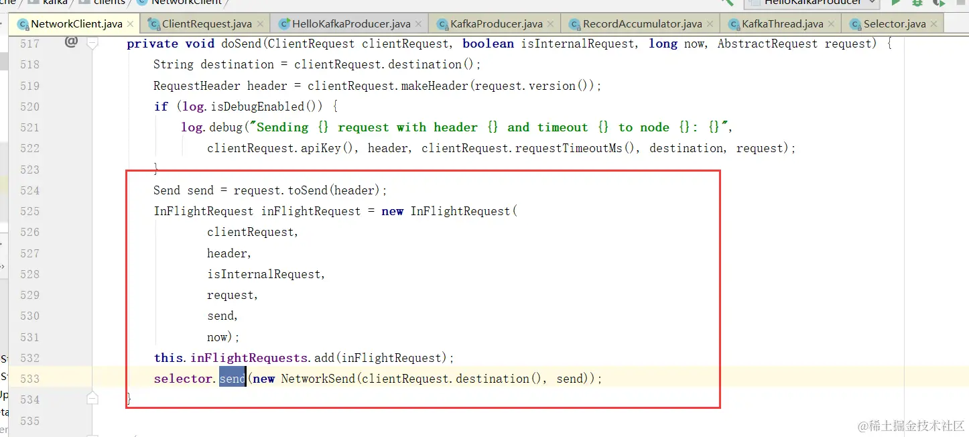Click 'String' keyword on line 518
Viewport: 969px width, 437px height.
[x=174, y=64]
